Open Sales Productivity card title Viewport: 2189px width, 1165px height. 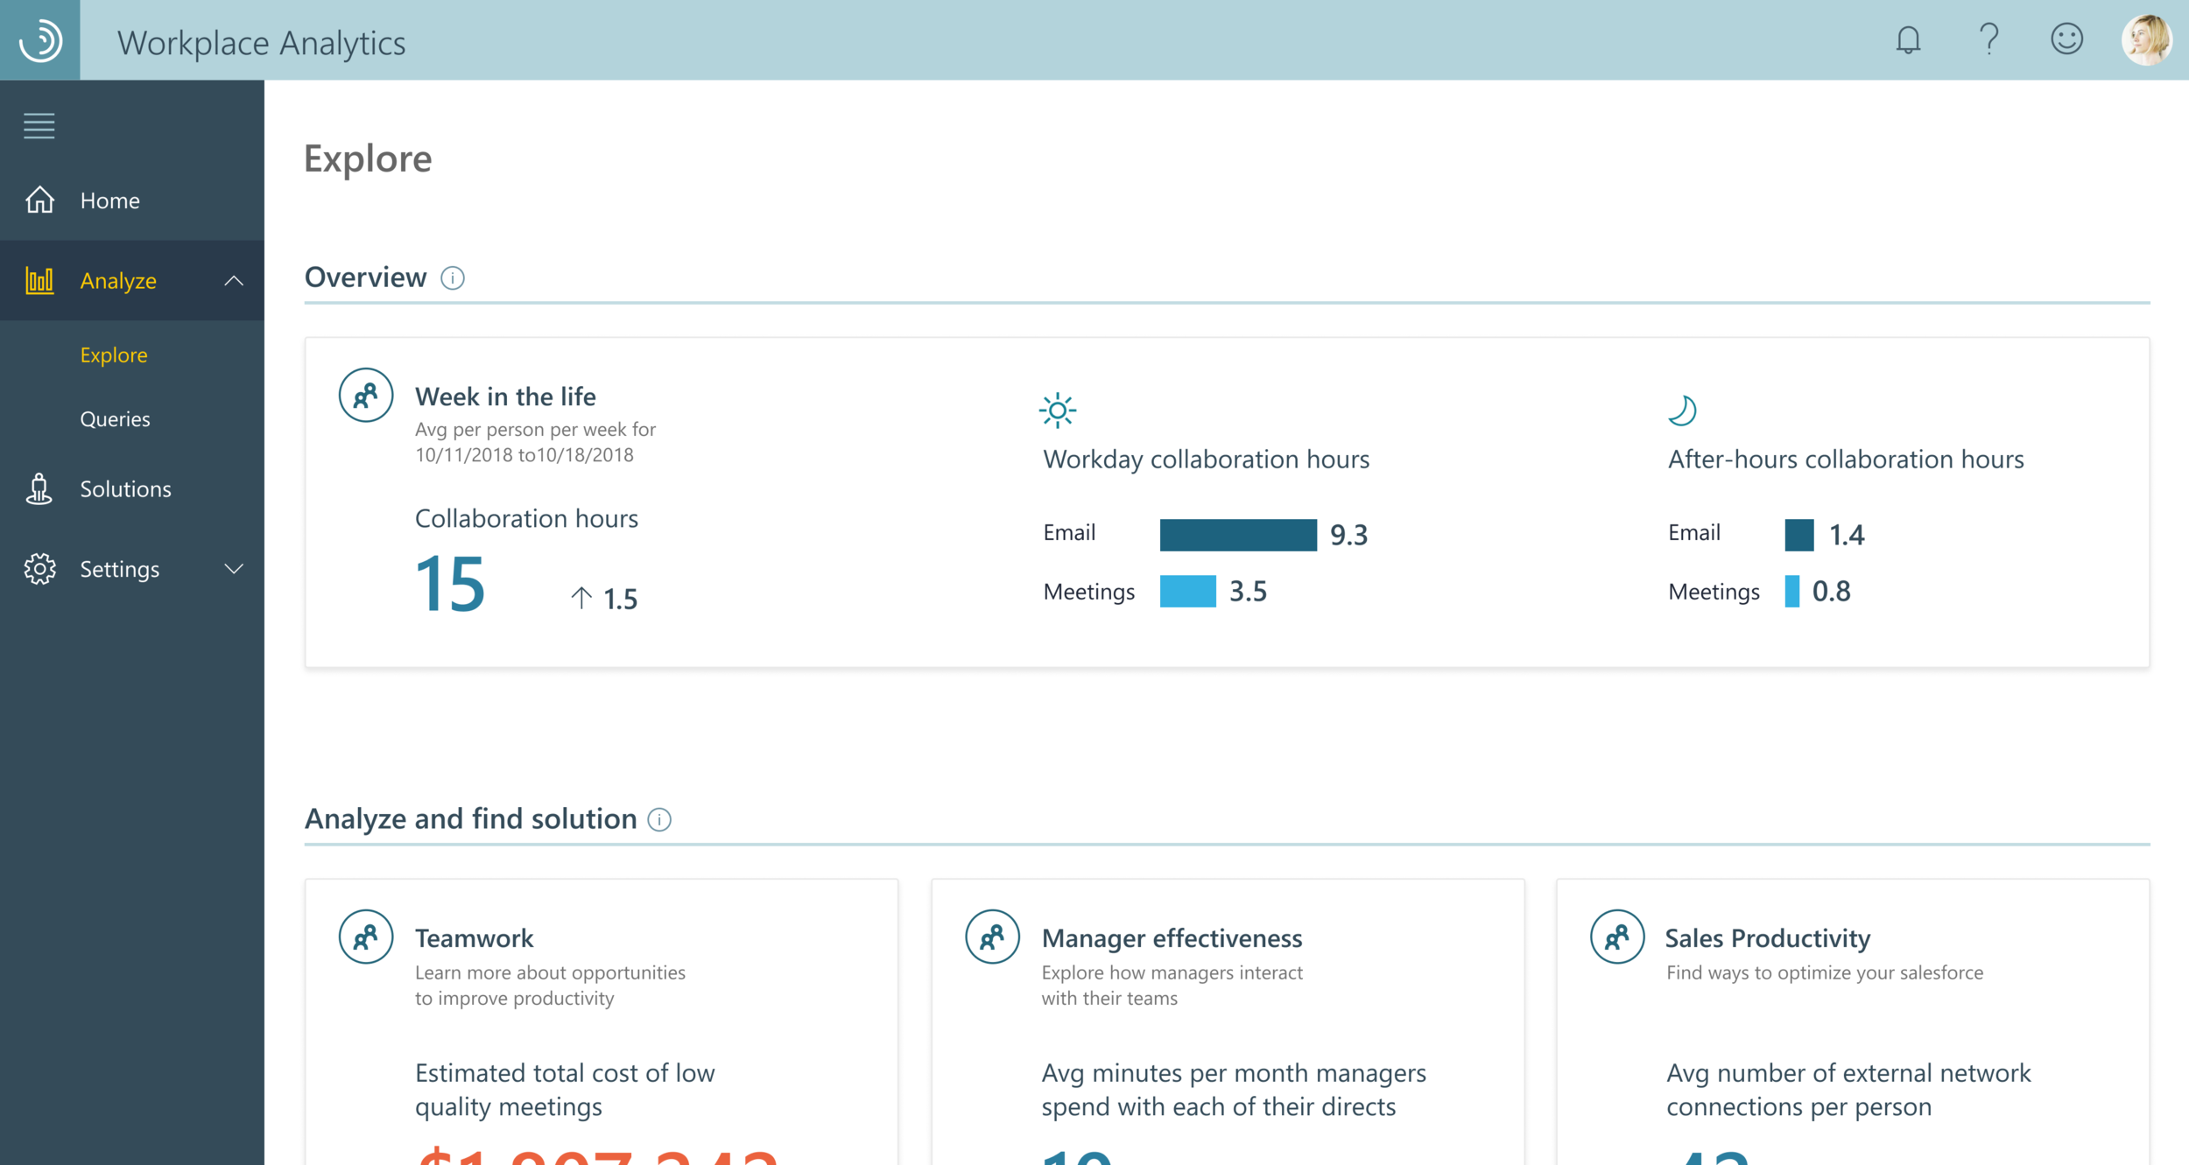coord(1767,938)
